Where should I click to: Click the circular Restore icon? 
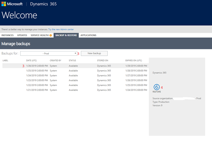[156, 87]
